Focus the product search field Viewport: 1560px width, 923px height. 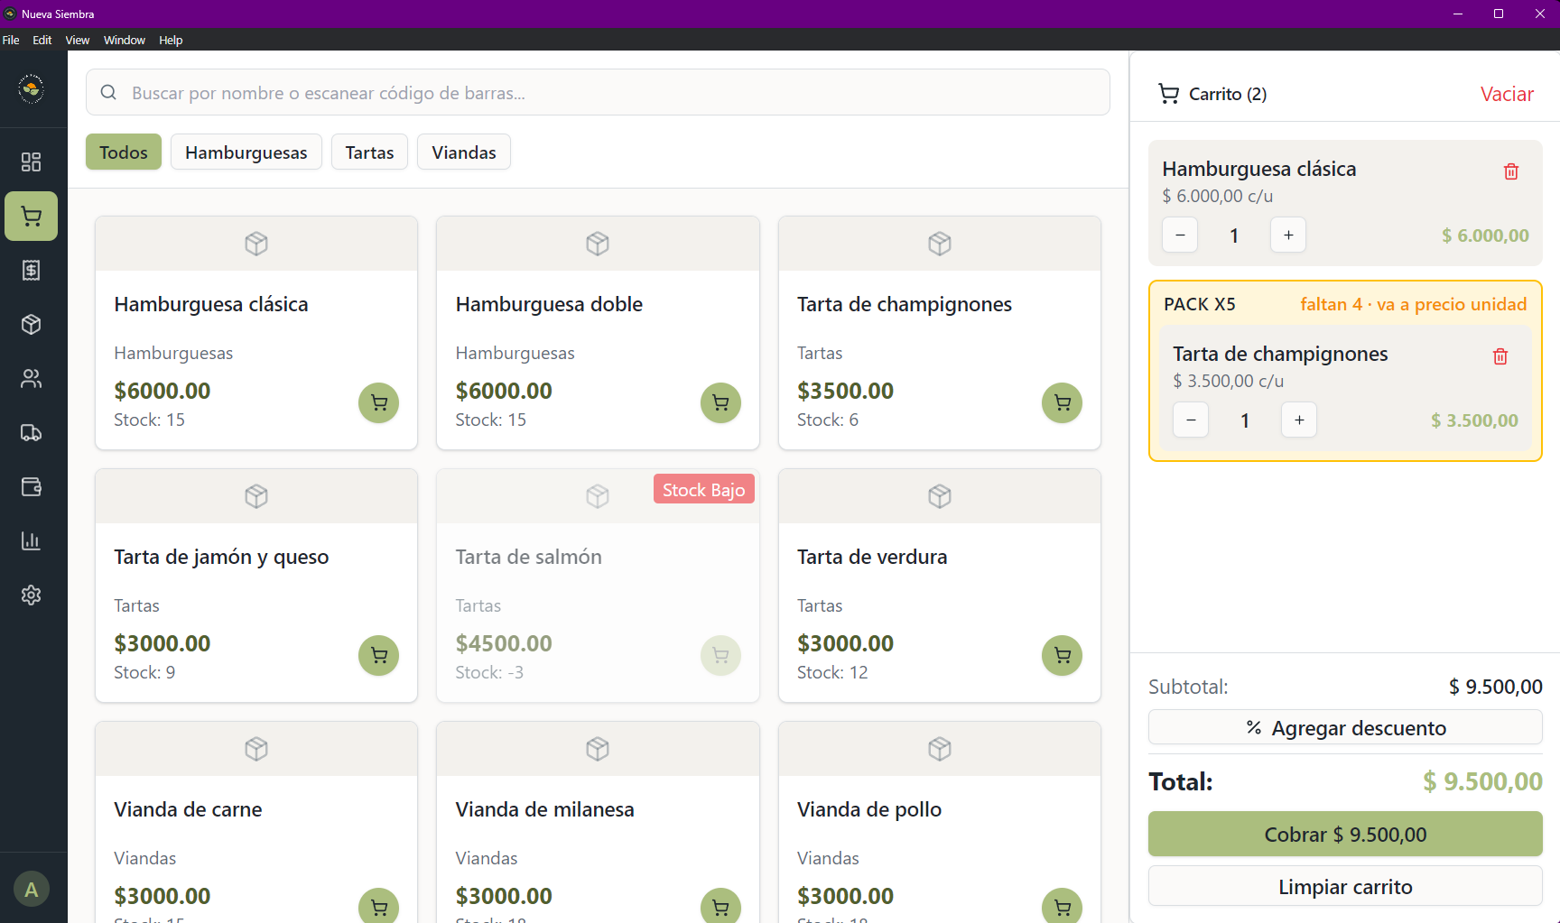[598, 93]
